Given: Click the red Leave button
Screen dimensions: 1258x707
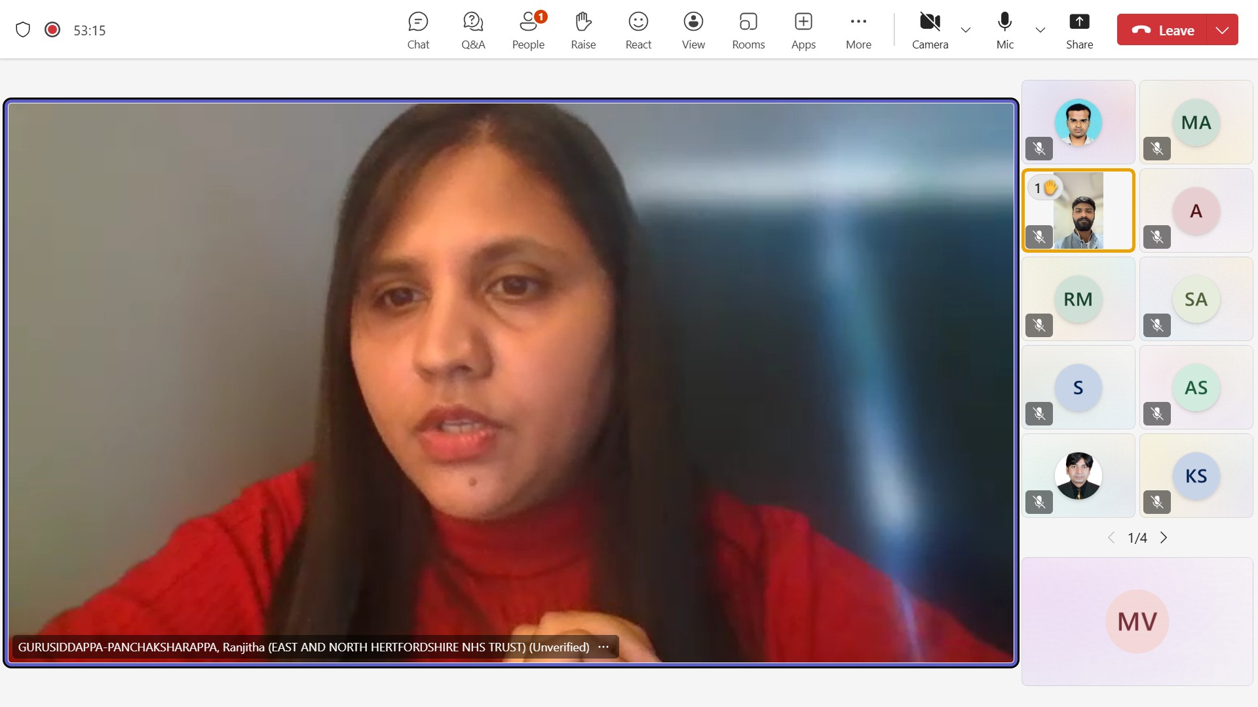Looking at the screenshot, I should [1163, 30].
